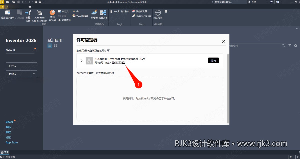Click the New file icon in quick access toolbar
This screenshot has width=300, height=159.
(8, 2)
